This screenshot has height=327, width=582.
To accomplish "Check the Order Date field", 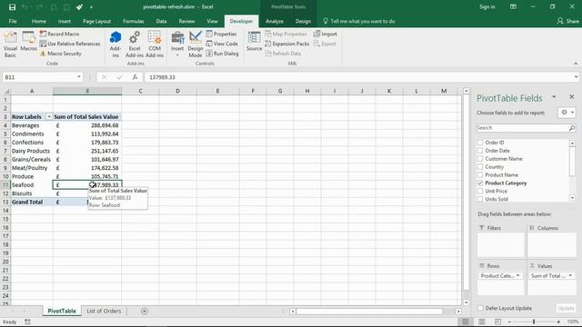I will tap(480, 151).
